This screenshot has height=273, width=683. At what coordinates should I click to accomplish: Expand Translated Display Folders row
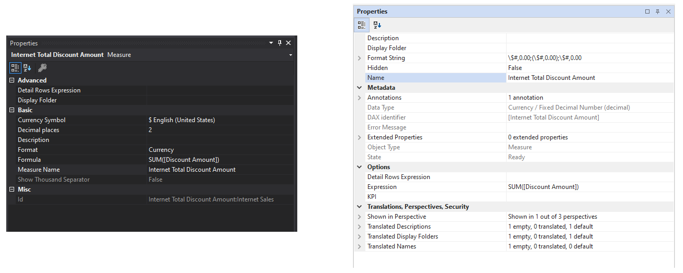[360, 236]
